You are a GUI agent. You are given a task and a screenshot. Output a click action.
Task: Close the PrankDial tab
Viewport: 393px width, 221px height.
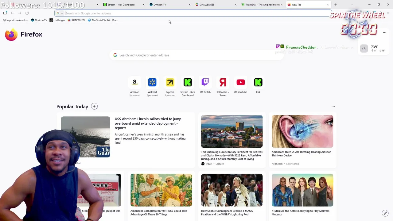click(x=282, y=5)
